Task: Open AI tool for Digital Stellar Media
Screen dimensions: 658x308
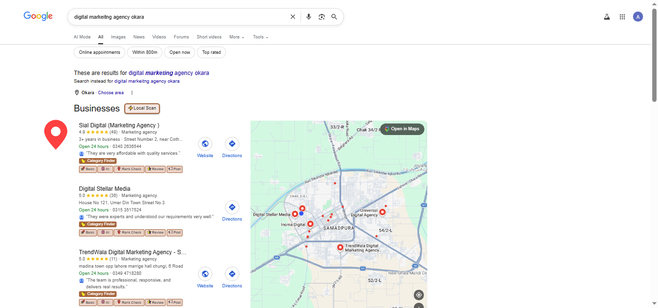Action: 105,233
